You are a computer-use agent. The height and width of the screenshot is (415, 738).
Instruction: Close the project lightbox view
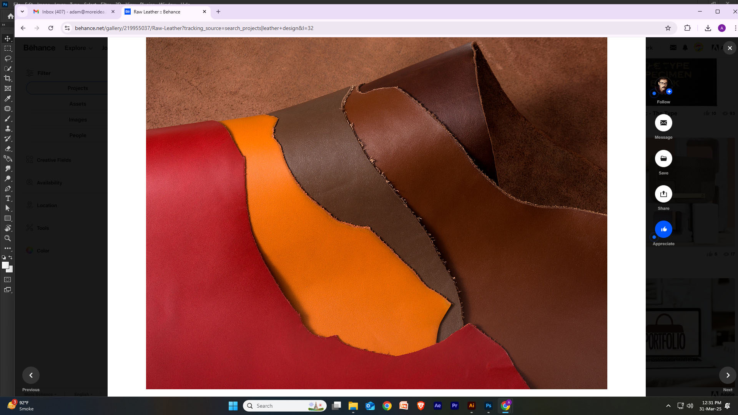pyautogui.click(x=730, y=48)
